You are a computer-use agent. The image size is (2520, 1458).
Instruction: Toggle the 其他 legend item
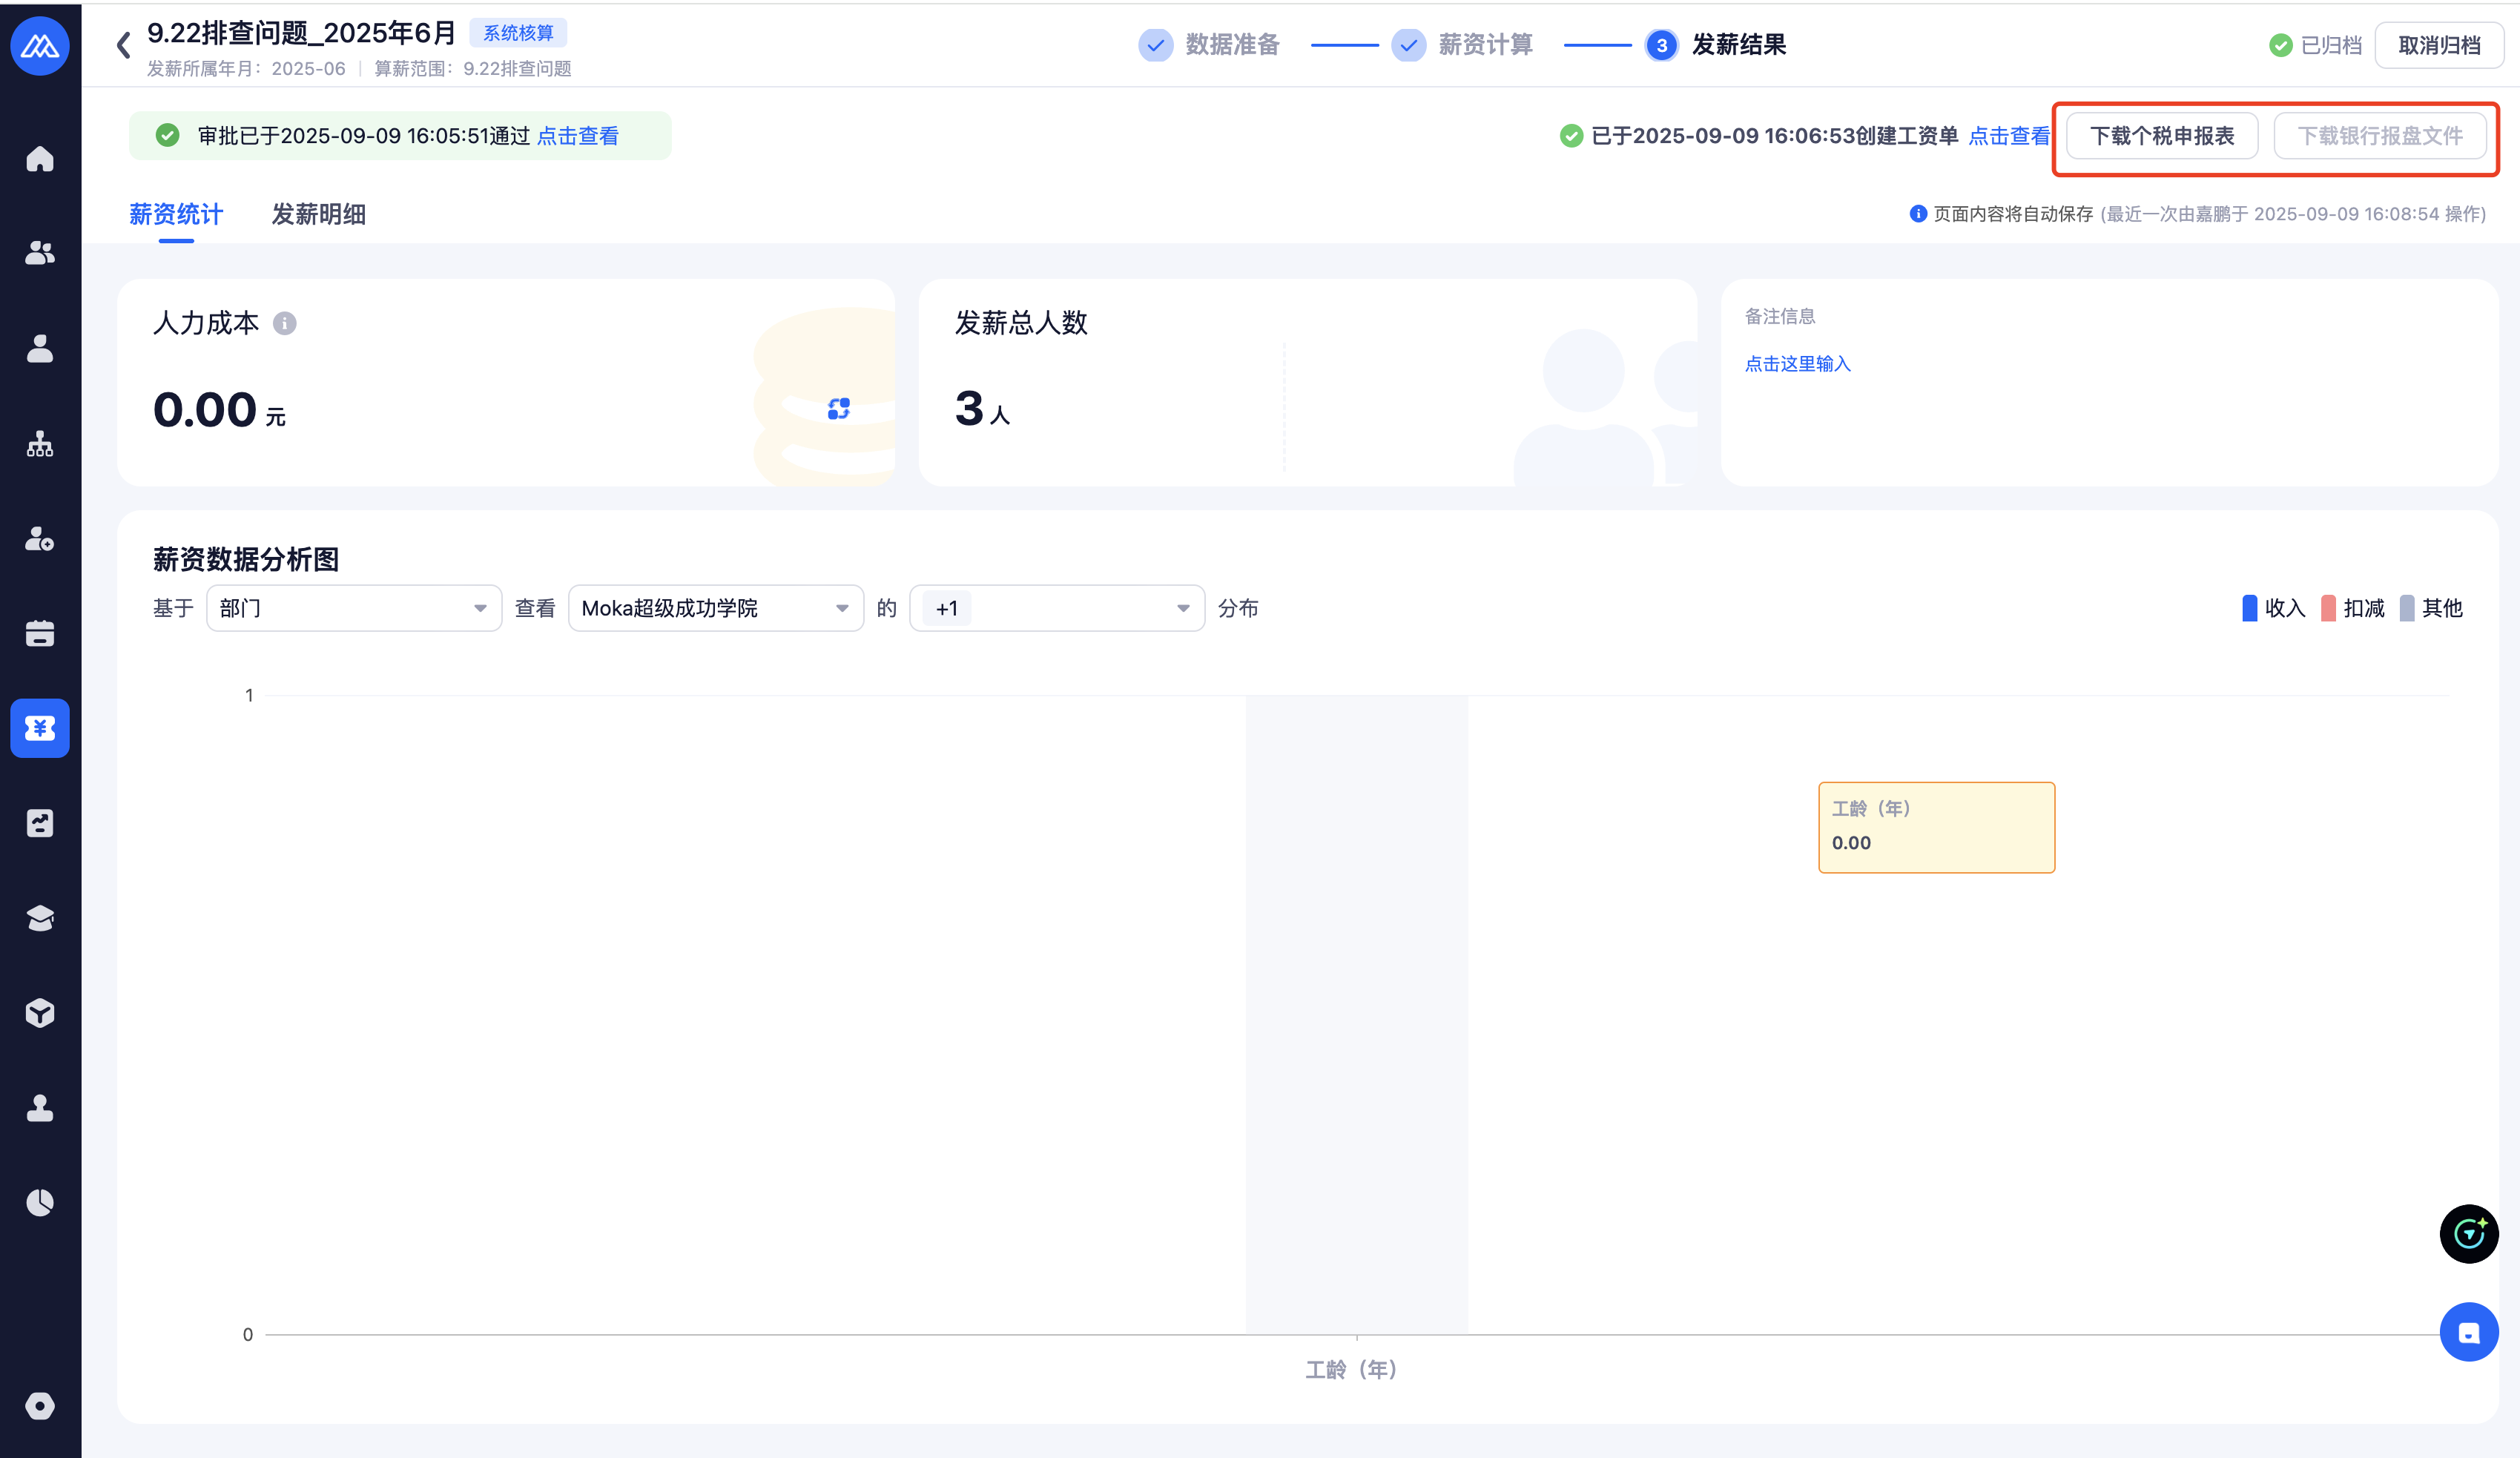[x=2430, y=608]
